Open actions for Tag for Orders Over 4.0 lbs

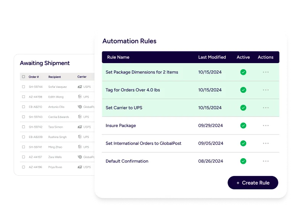coord(265,90)
